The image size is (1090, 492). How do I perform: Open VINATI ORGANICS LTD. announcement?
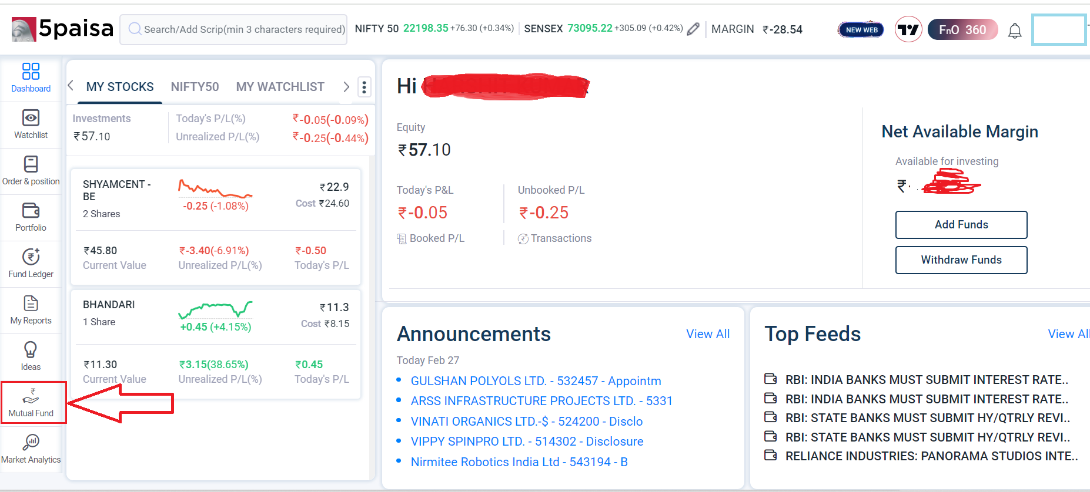point(527,422)
